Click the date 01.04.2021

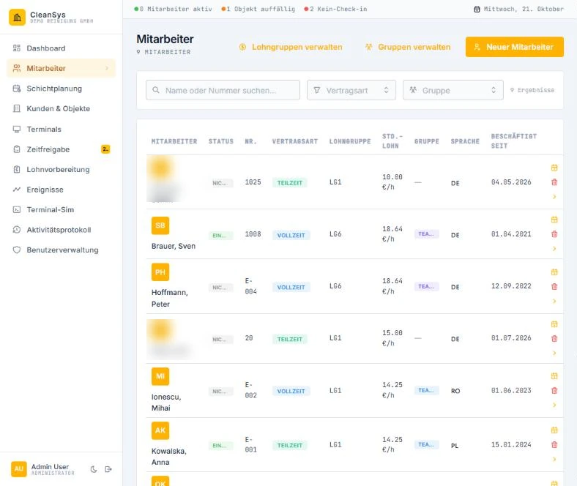[511, 234]
